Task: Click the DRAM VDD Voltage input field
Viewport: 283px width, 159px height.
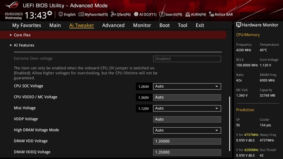Action: [187, 141]
